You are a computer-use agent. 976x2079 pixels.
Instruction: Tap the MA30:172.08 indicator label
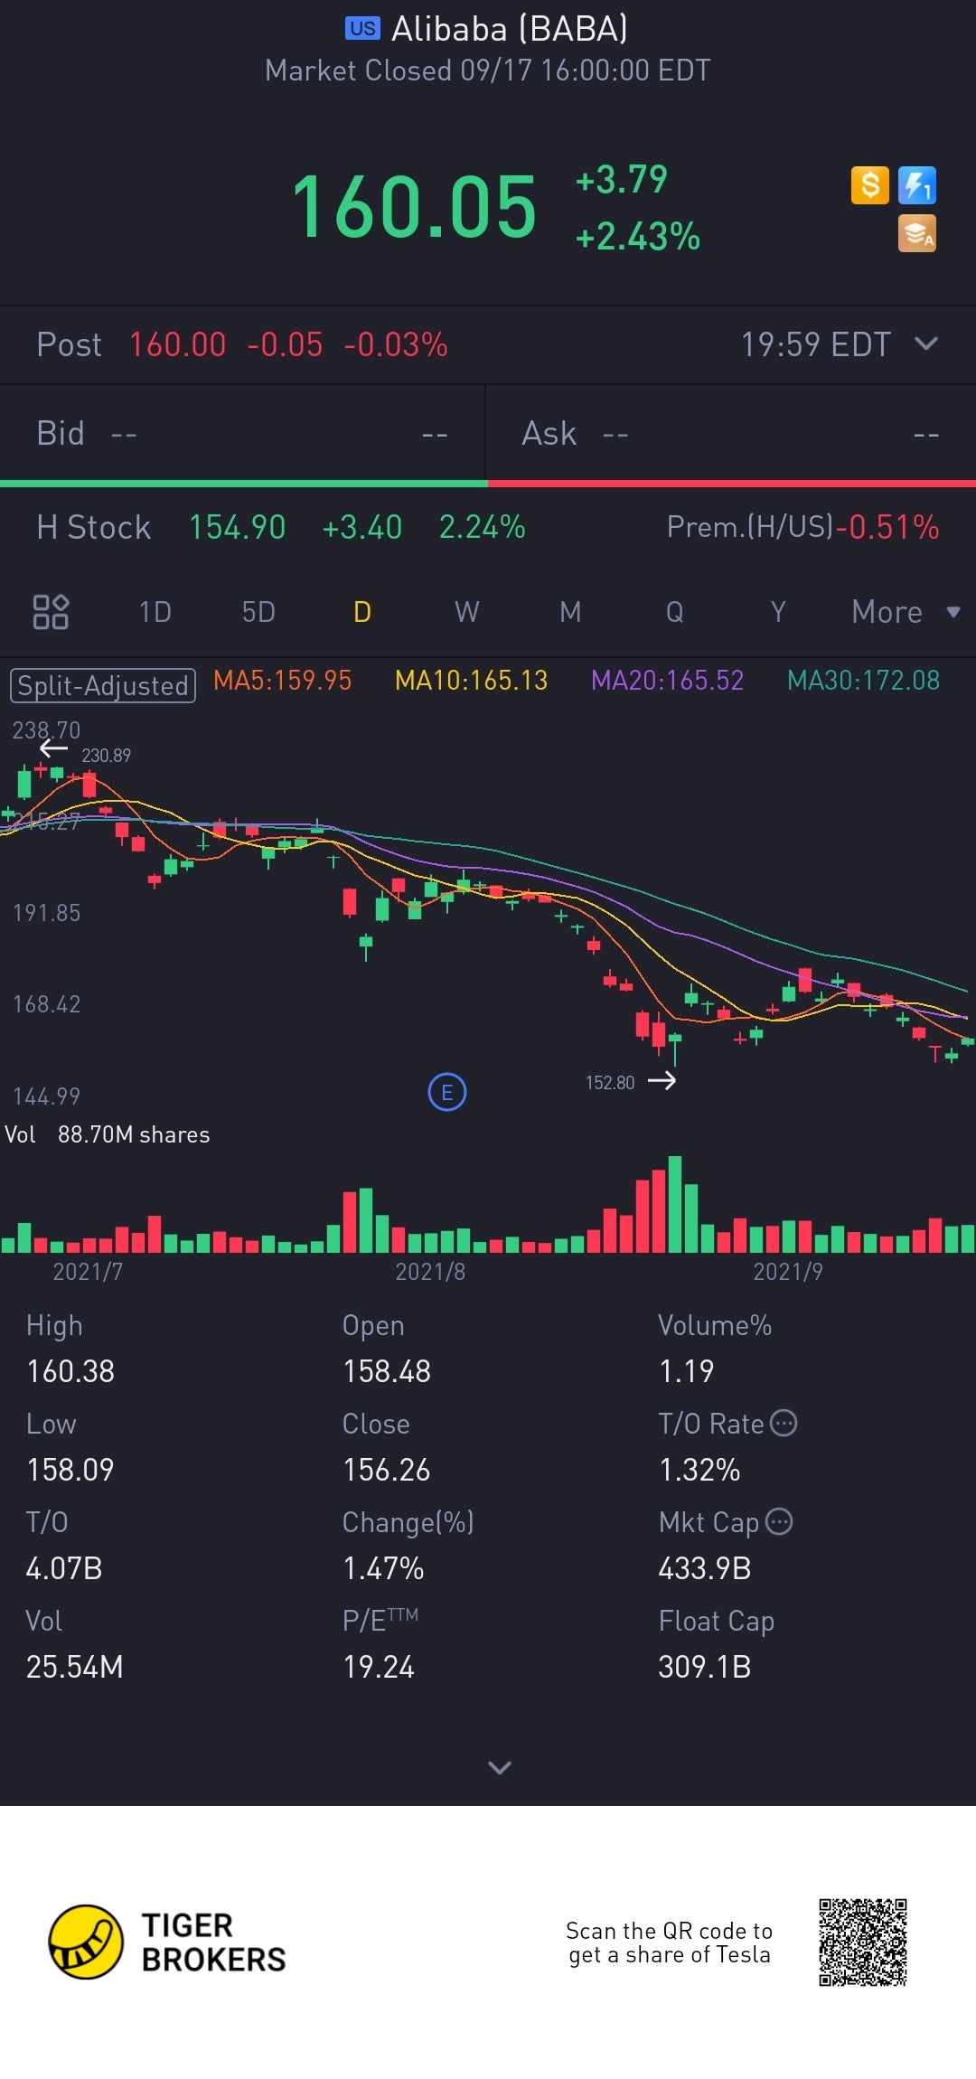(863, 681)
